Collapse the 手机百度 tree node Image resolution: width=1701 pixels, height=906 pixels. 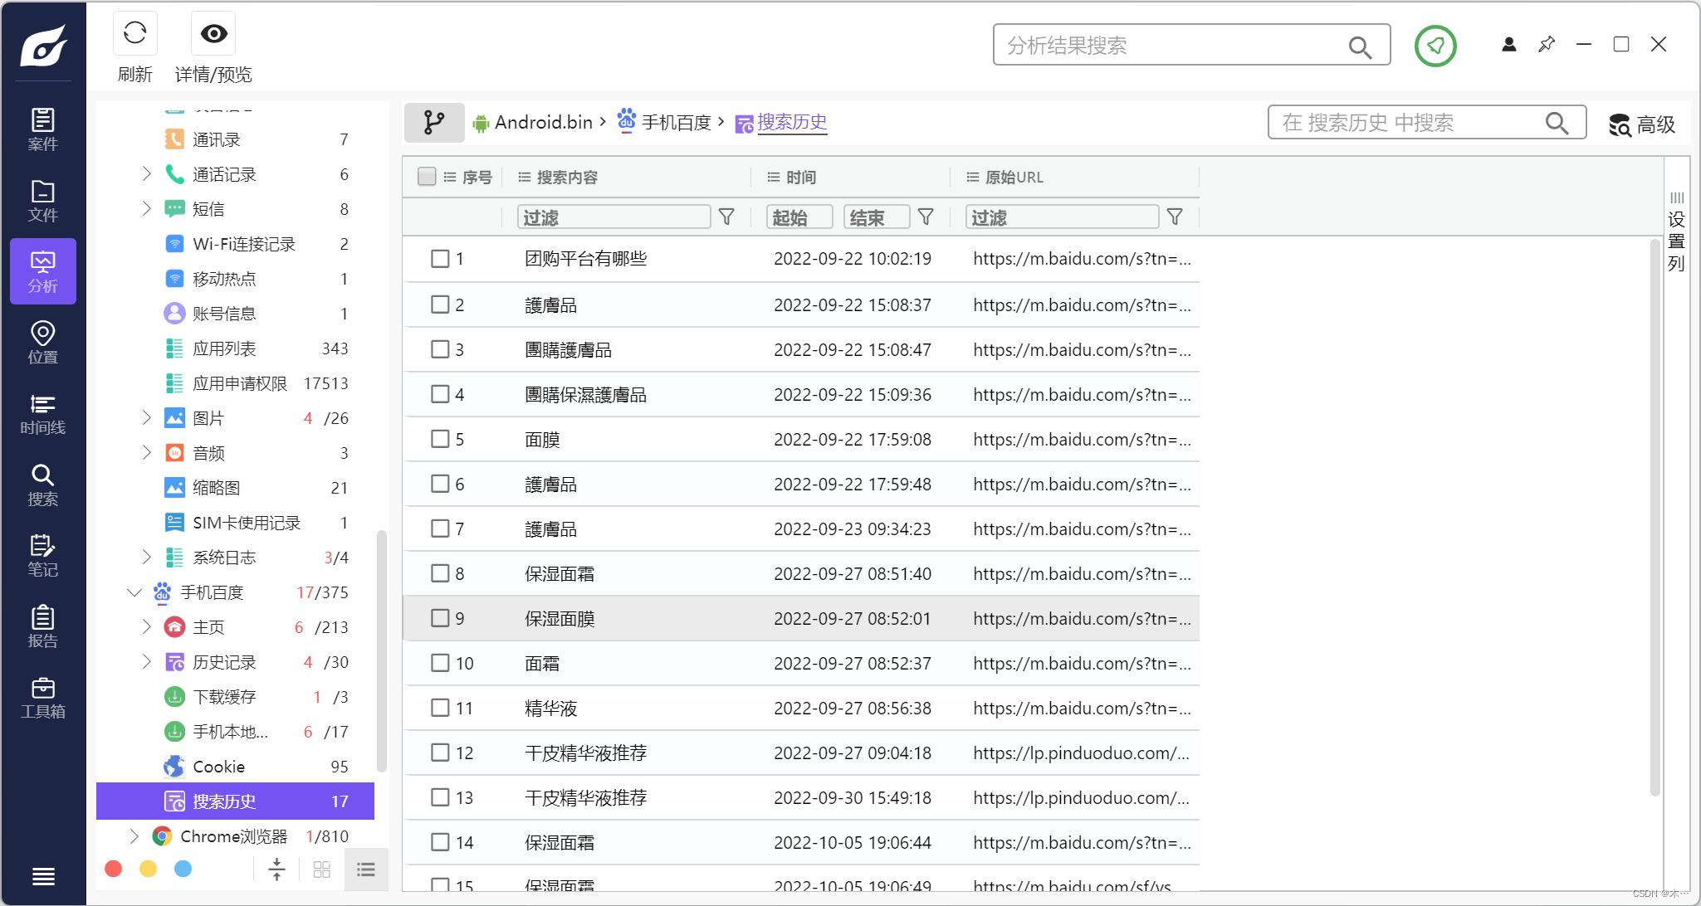(x=134, y=592)
